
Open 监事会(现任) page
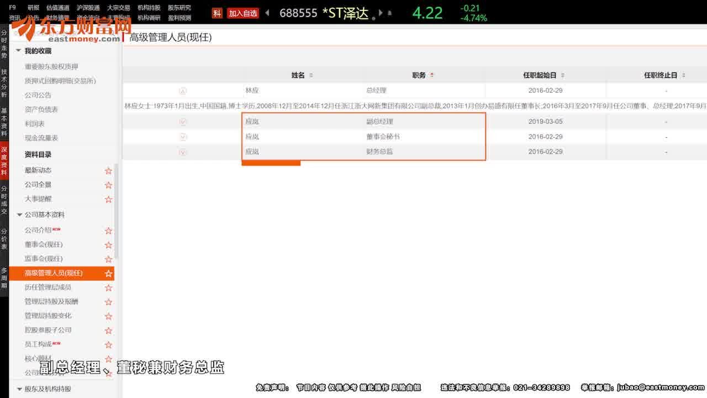44,259
